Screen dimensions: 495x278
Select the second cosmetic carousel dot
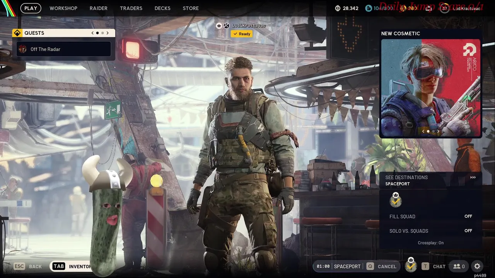pyautogui.click(x=433, y=132)
